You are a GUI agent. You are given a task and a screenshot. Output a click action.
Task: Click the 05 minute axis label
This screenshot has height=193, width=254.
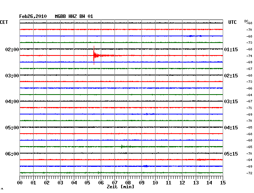[87, 182]
